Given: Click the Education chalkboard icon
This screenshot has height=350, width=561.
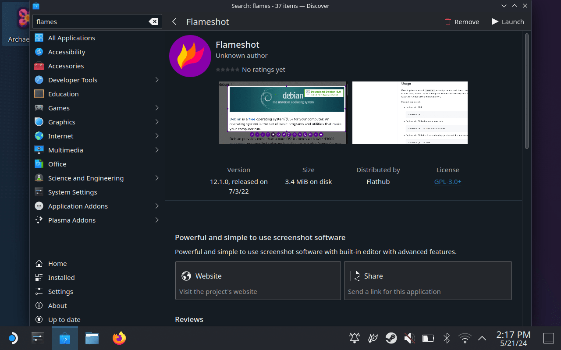Looking at the screenshot, I should tap(39, 94).
